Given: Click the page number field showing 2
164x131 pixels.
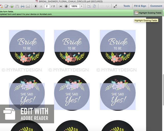Looking at the screenshot, I should tap(47, 6).
